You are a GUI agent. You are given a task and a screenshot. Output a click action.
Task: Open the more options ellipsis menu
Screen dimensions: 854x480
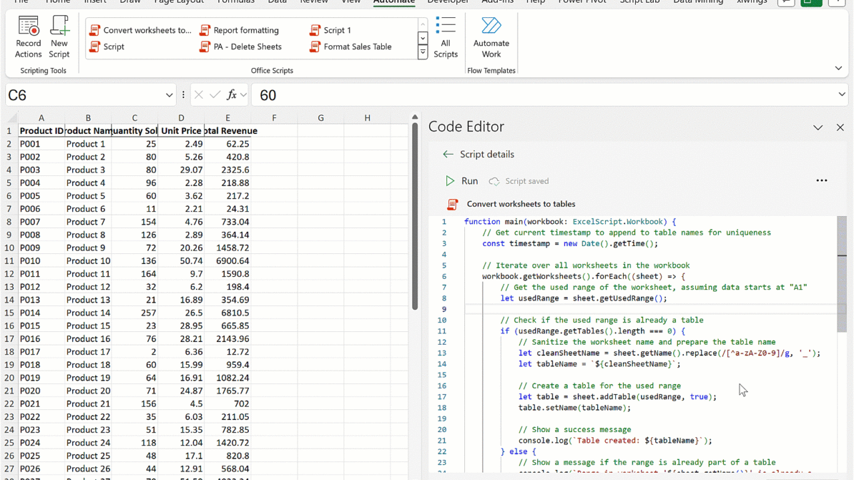pos(821,181)
